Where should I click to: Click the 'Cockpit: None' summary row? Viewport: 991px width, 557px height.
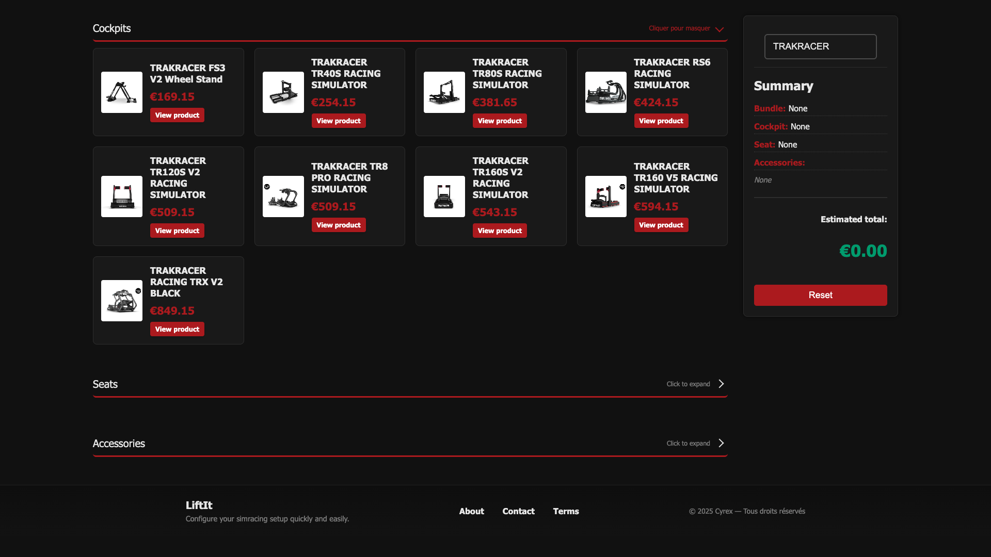tap(820, 126)
